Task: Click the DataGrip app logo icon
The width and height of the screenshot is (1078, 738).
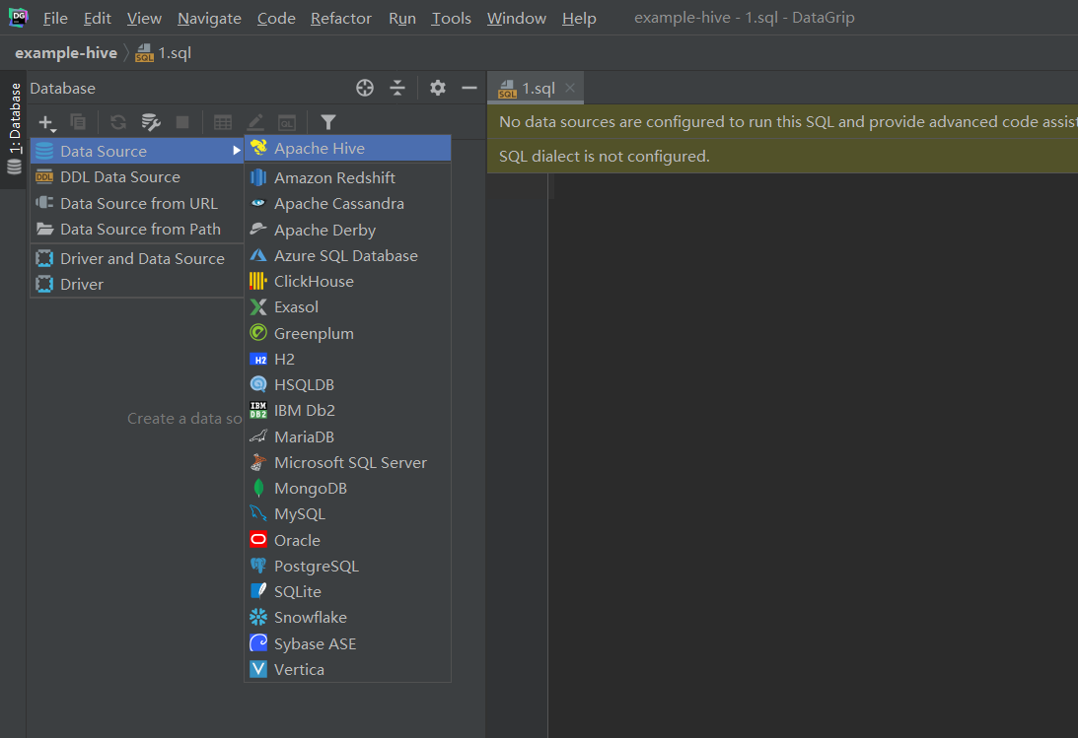Action: click(19, 17)
